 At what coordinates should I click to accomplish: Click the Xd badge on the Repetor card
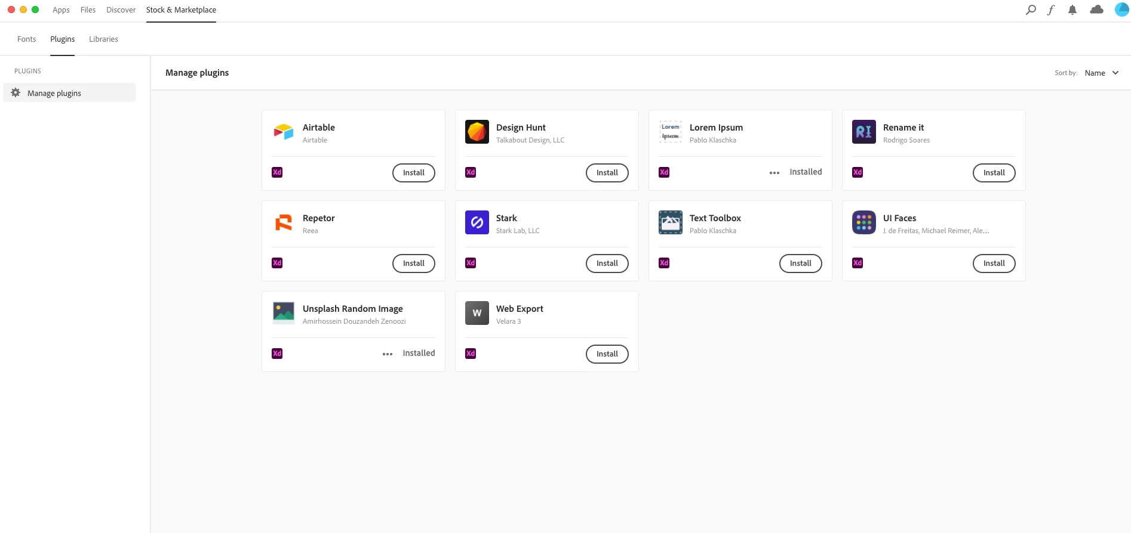(x=277, y=263)
